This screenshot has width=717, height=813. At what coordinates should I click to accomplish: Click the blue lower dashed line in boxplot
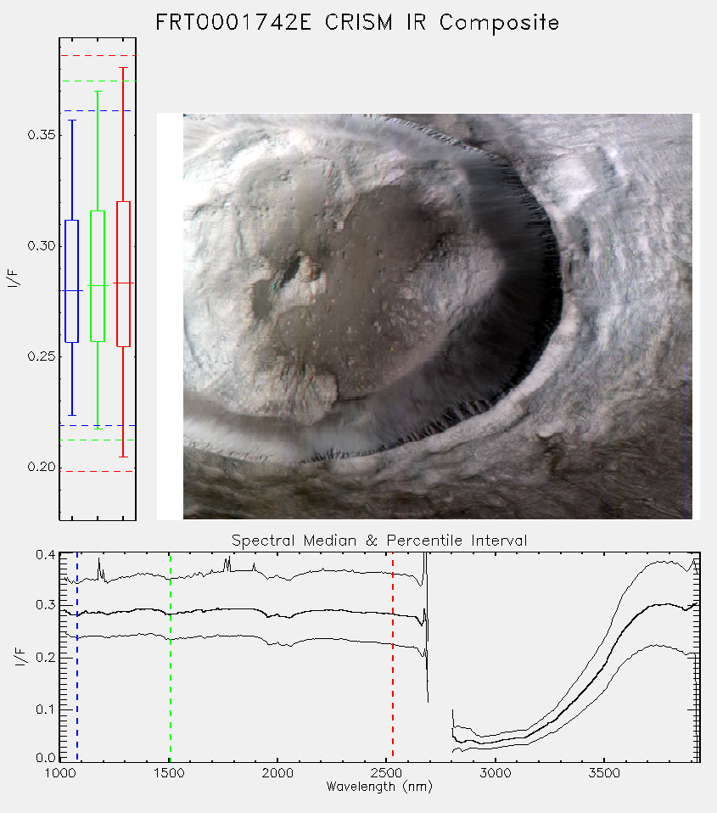tap(98, 425)
